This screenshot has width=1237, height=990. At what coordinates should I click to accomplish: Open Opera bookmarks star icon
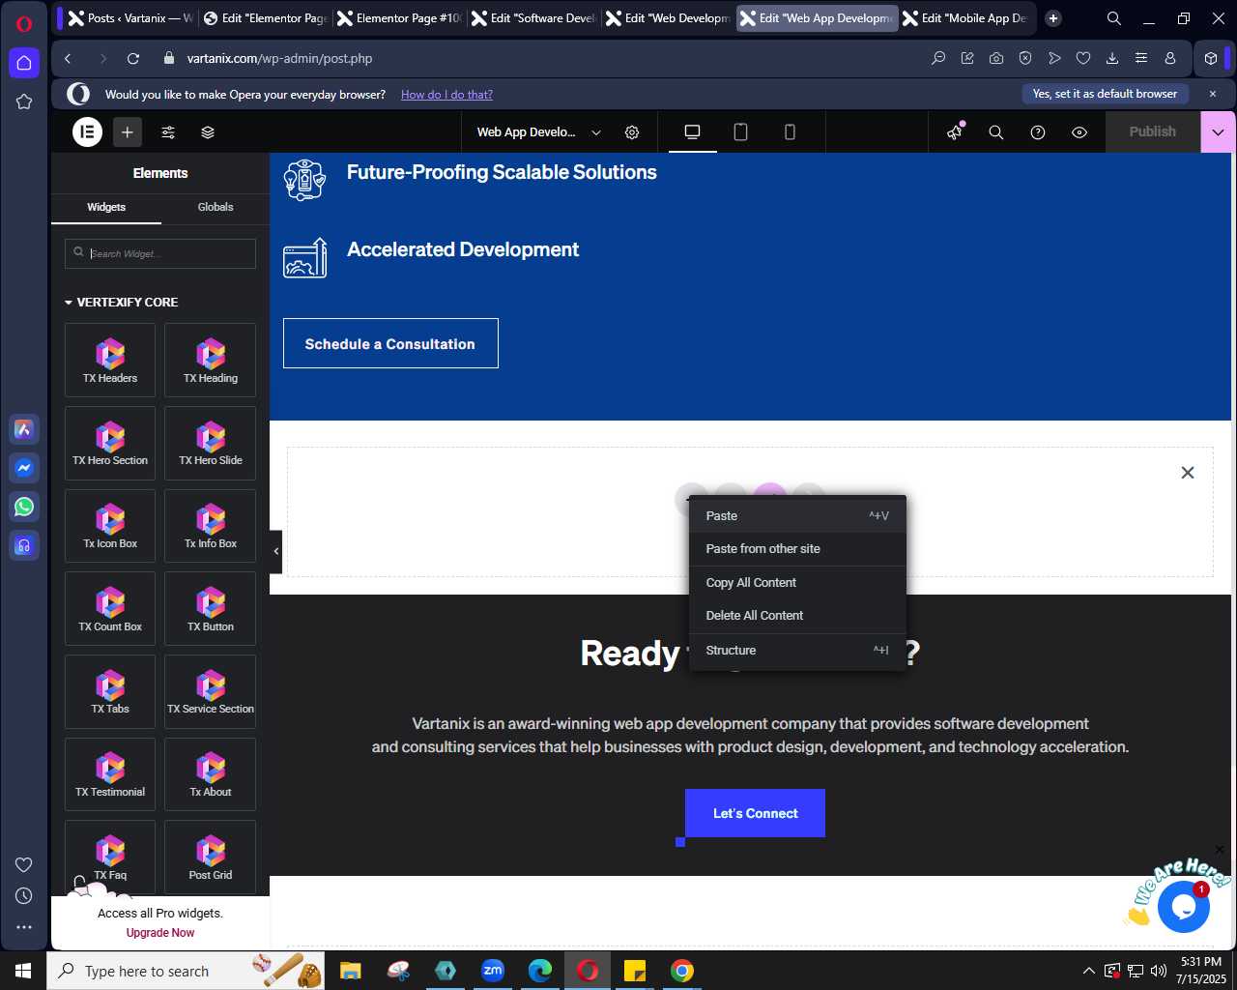[x=24, y=102]
